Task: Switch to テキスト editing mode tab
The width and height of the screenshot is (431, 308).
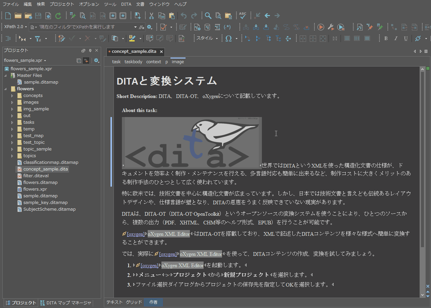Action: tap(115, 302)
